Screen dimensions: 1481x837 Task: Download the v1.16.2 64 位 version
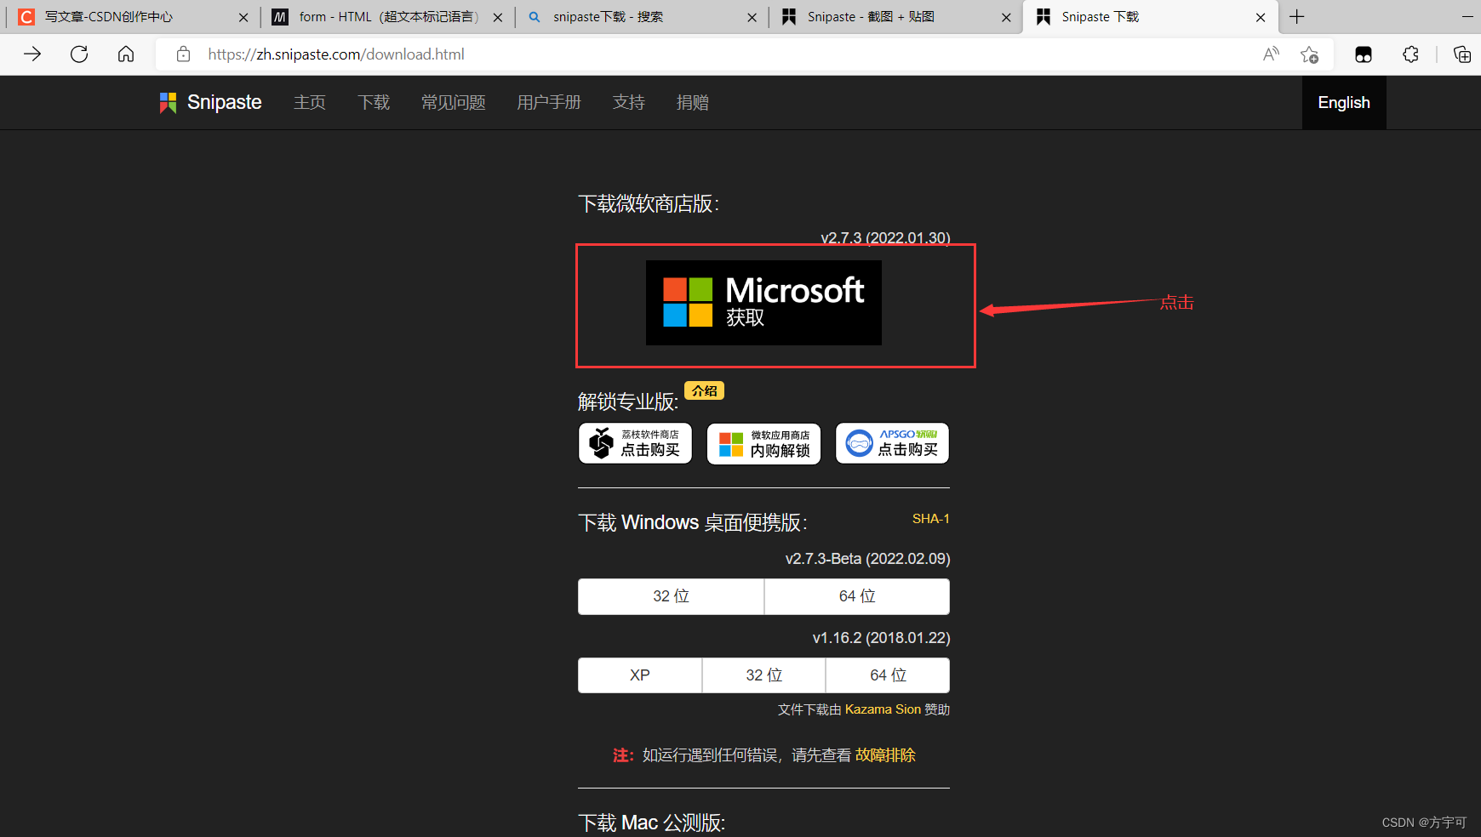coord(888,675)
